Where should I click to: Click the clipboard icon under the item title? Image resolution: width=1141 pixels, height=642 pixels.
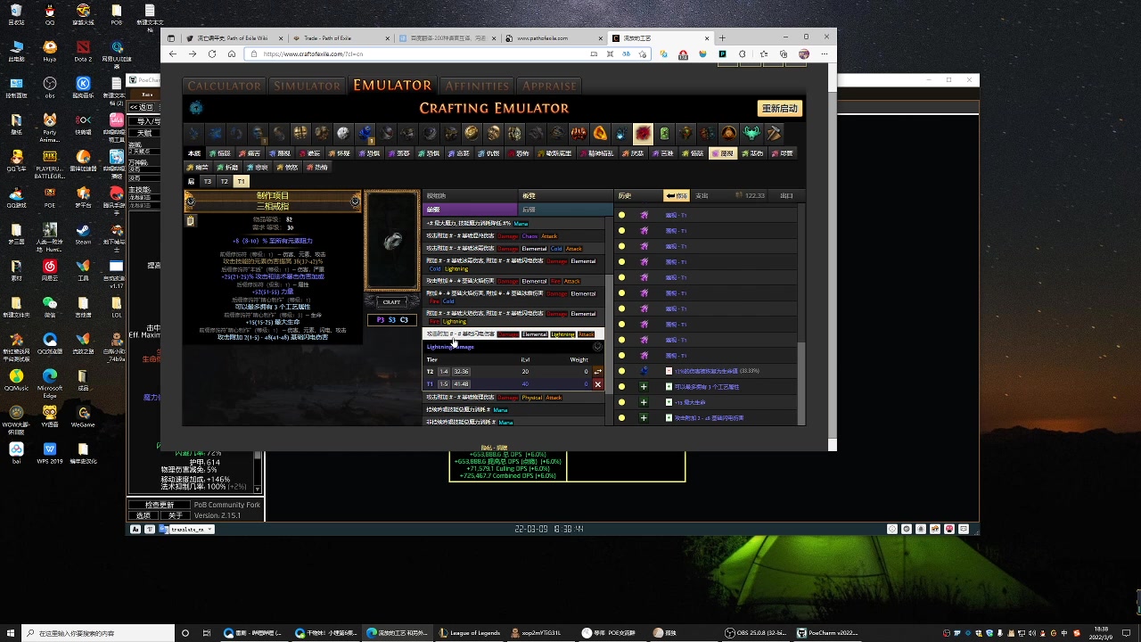[x=190, y=220]
